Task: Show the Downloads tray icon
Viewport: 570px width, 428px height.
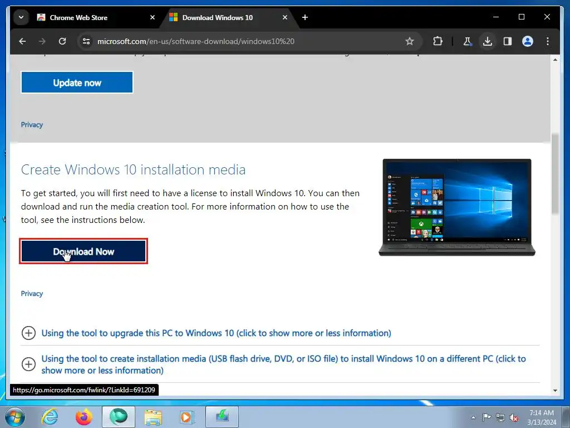Action: coord(488,41)
